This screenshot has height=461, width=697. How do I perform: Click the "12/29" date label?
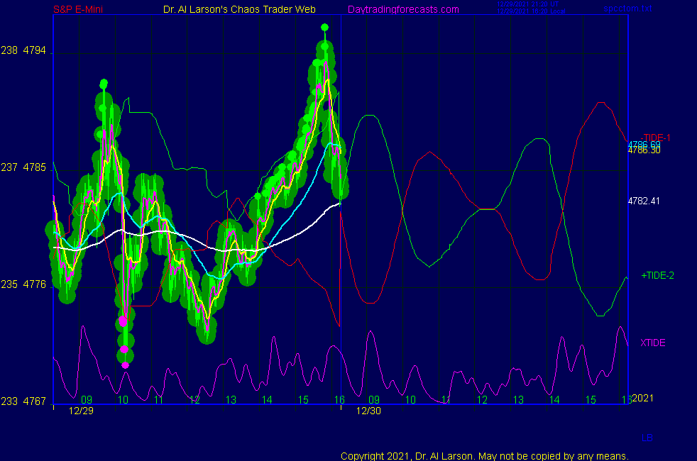click(x=81, y=411)
